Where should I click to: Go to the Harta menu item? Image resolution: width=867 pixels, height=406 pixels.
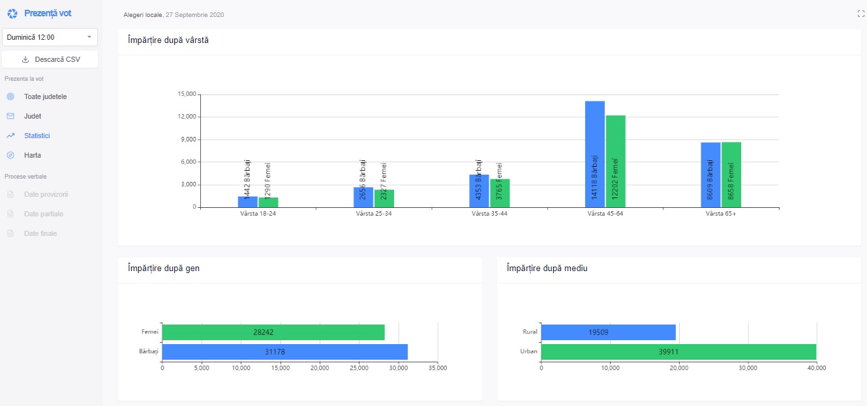point(33,155)
